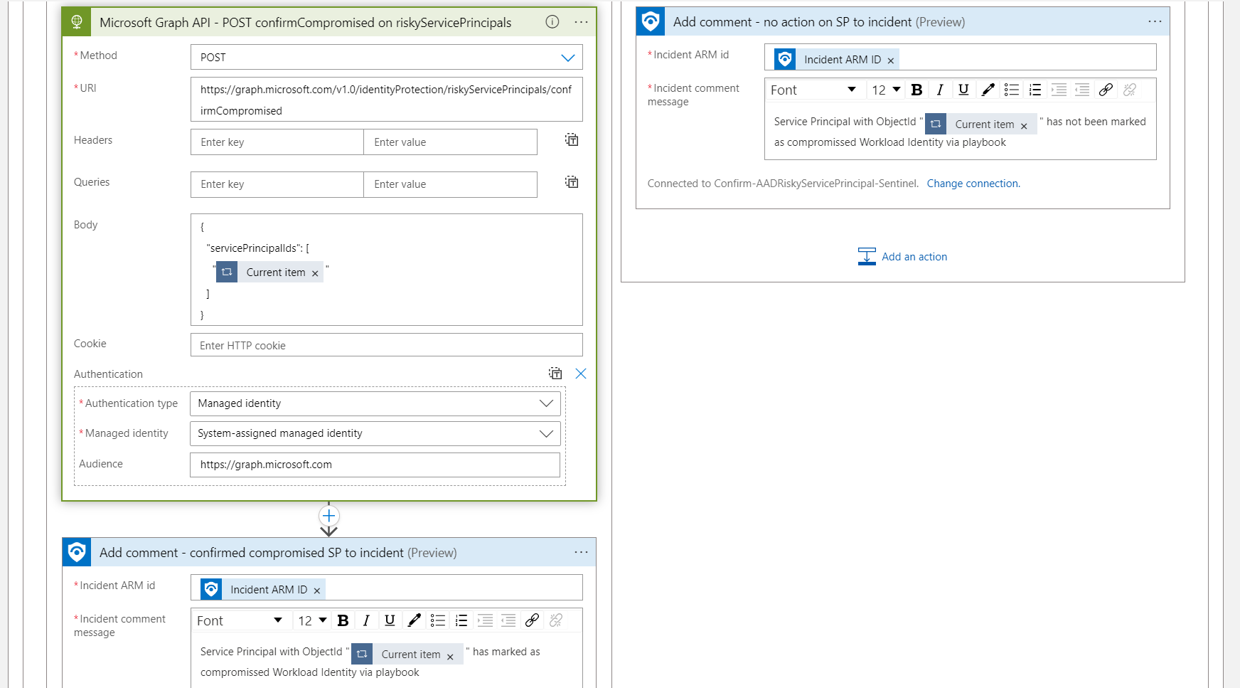Open font size 12 dropdown in no action editor
The height and width of the screenshot is (688, 1240).
(887, 90)
